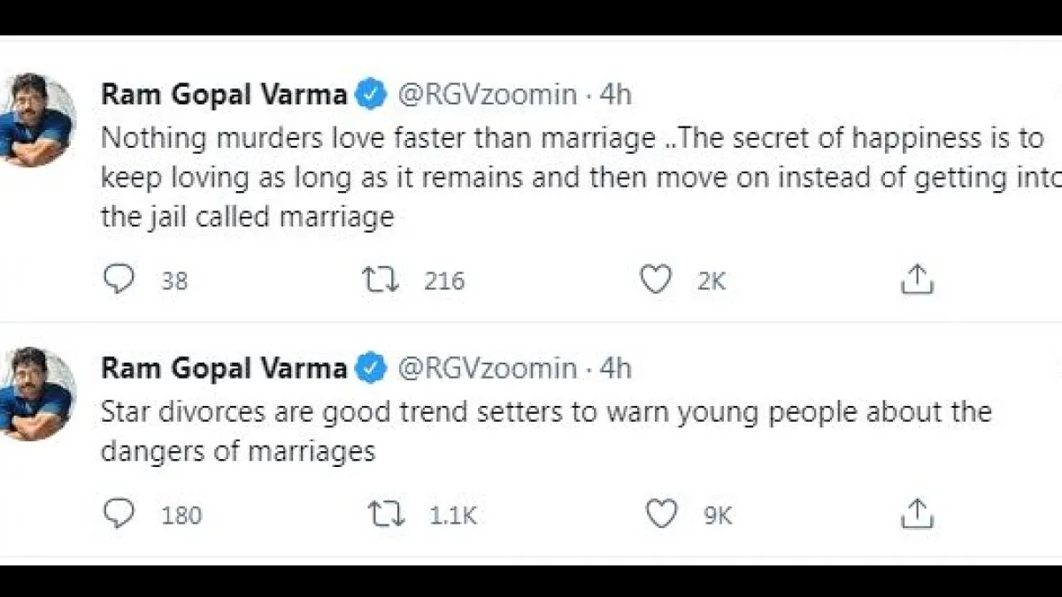
Task: Reply to the 'Star divorces' tweet
Action: click(119, 514)
